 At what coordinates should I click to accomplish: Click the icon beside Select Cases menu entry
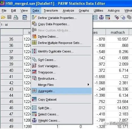[34, 114]
